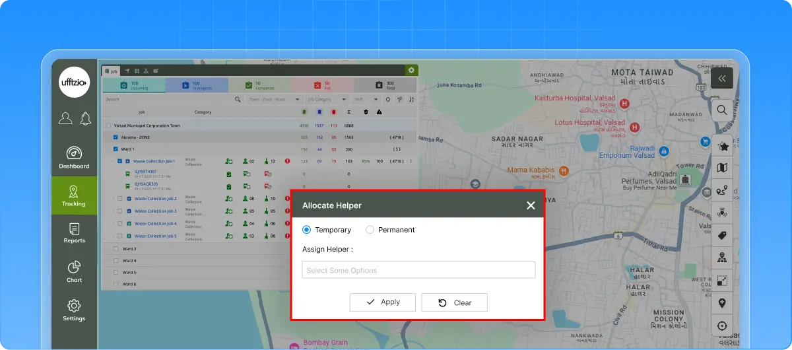Viewport: 792px width, 350px height.
Task: Click the Apply button
Action: coord(383,302)
